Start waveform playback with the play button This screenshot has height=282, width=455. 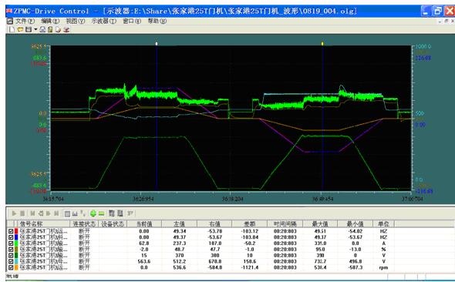[14, 213]
